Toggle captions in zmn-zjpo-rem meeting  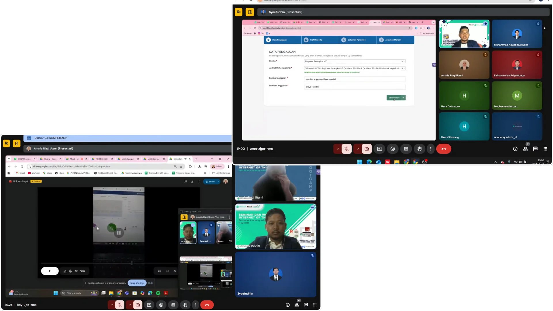coord(406,149)
